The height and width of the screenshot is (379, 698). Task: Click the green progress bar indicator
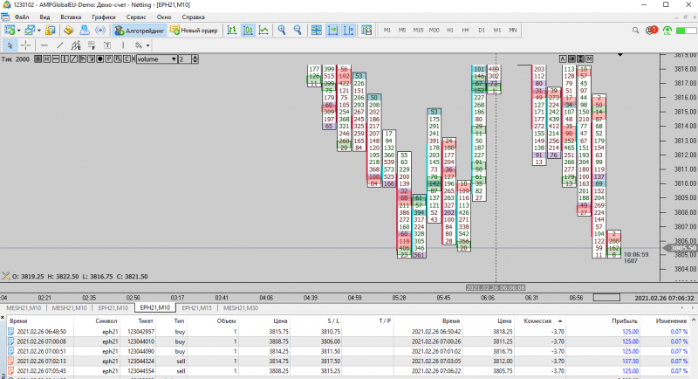tap(686, 31)
